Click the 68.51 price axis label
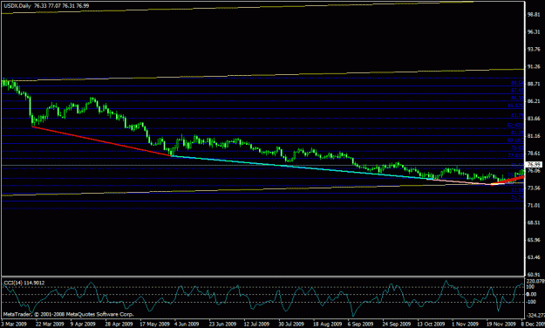The width and height of the screenshot is (545, 328). click(x=534, y=223)
